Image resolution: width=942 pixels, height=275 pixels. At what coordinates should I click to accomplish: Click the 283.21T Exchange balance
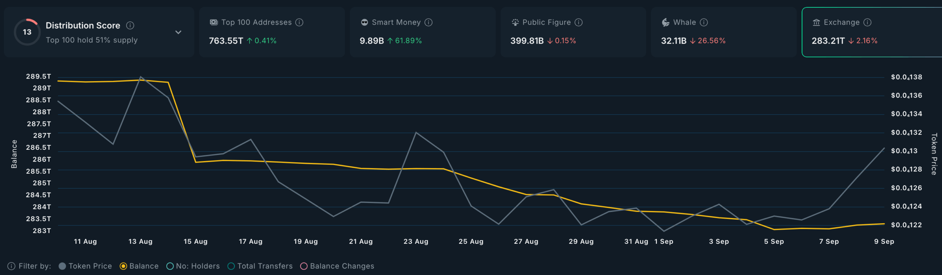(828, 41)
